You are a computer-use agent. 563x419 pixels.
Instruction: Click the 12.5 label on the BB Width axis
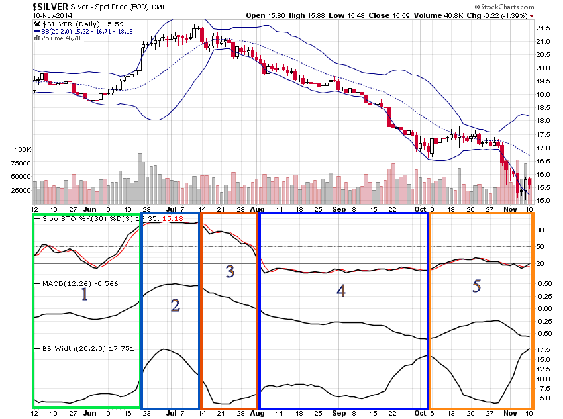[543, 369]
